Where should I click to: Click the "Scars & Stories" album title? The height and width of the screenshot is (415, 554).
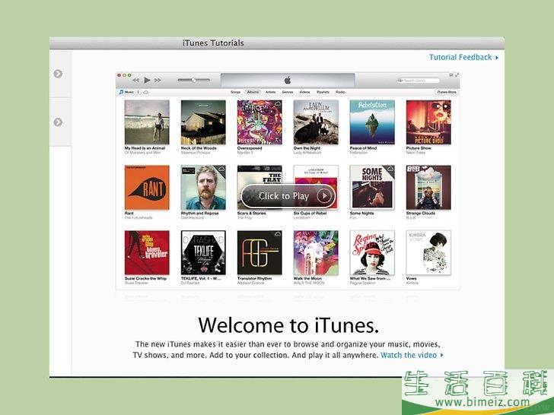pyautogui.click(x=252, y=214)
